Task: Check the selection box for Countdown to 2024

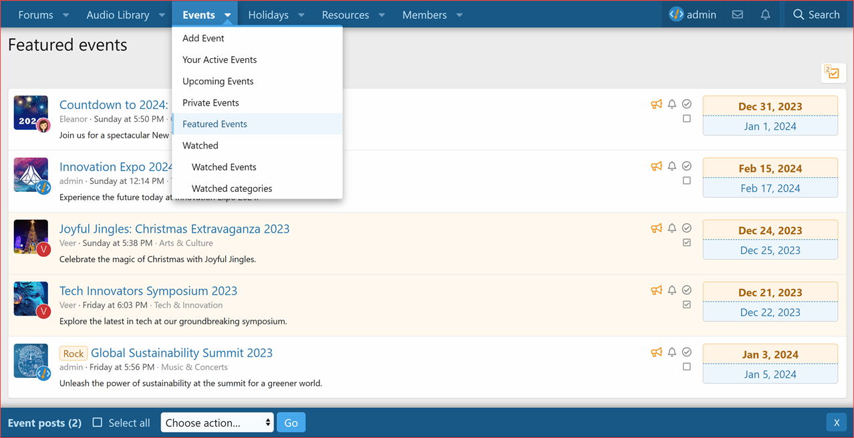Action: pyautogui.click(x=686, y=118)
